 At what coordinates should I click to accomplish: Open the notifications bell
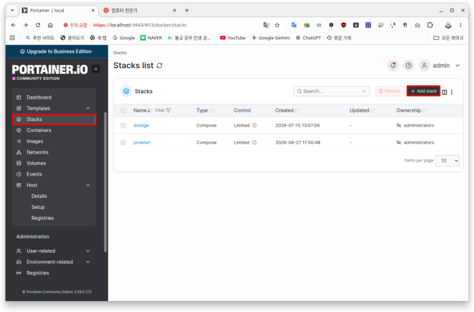coord(392,66)
